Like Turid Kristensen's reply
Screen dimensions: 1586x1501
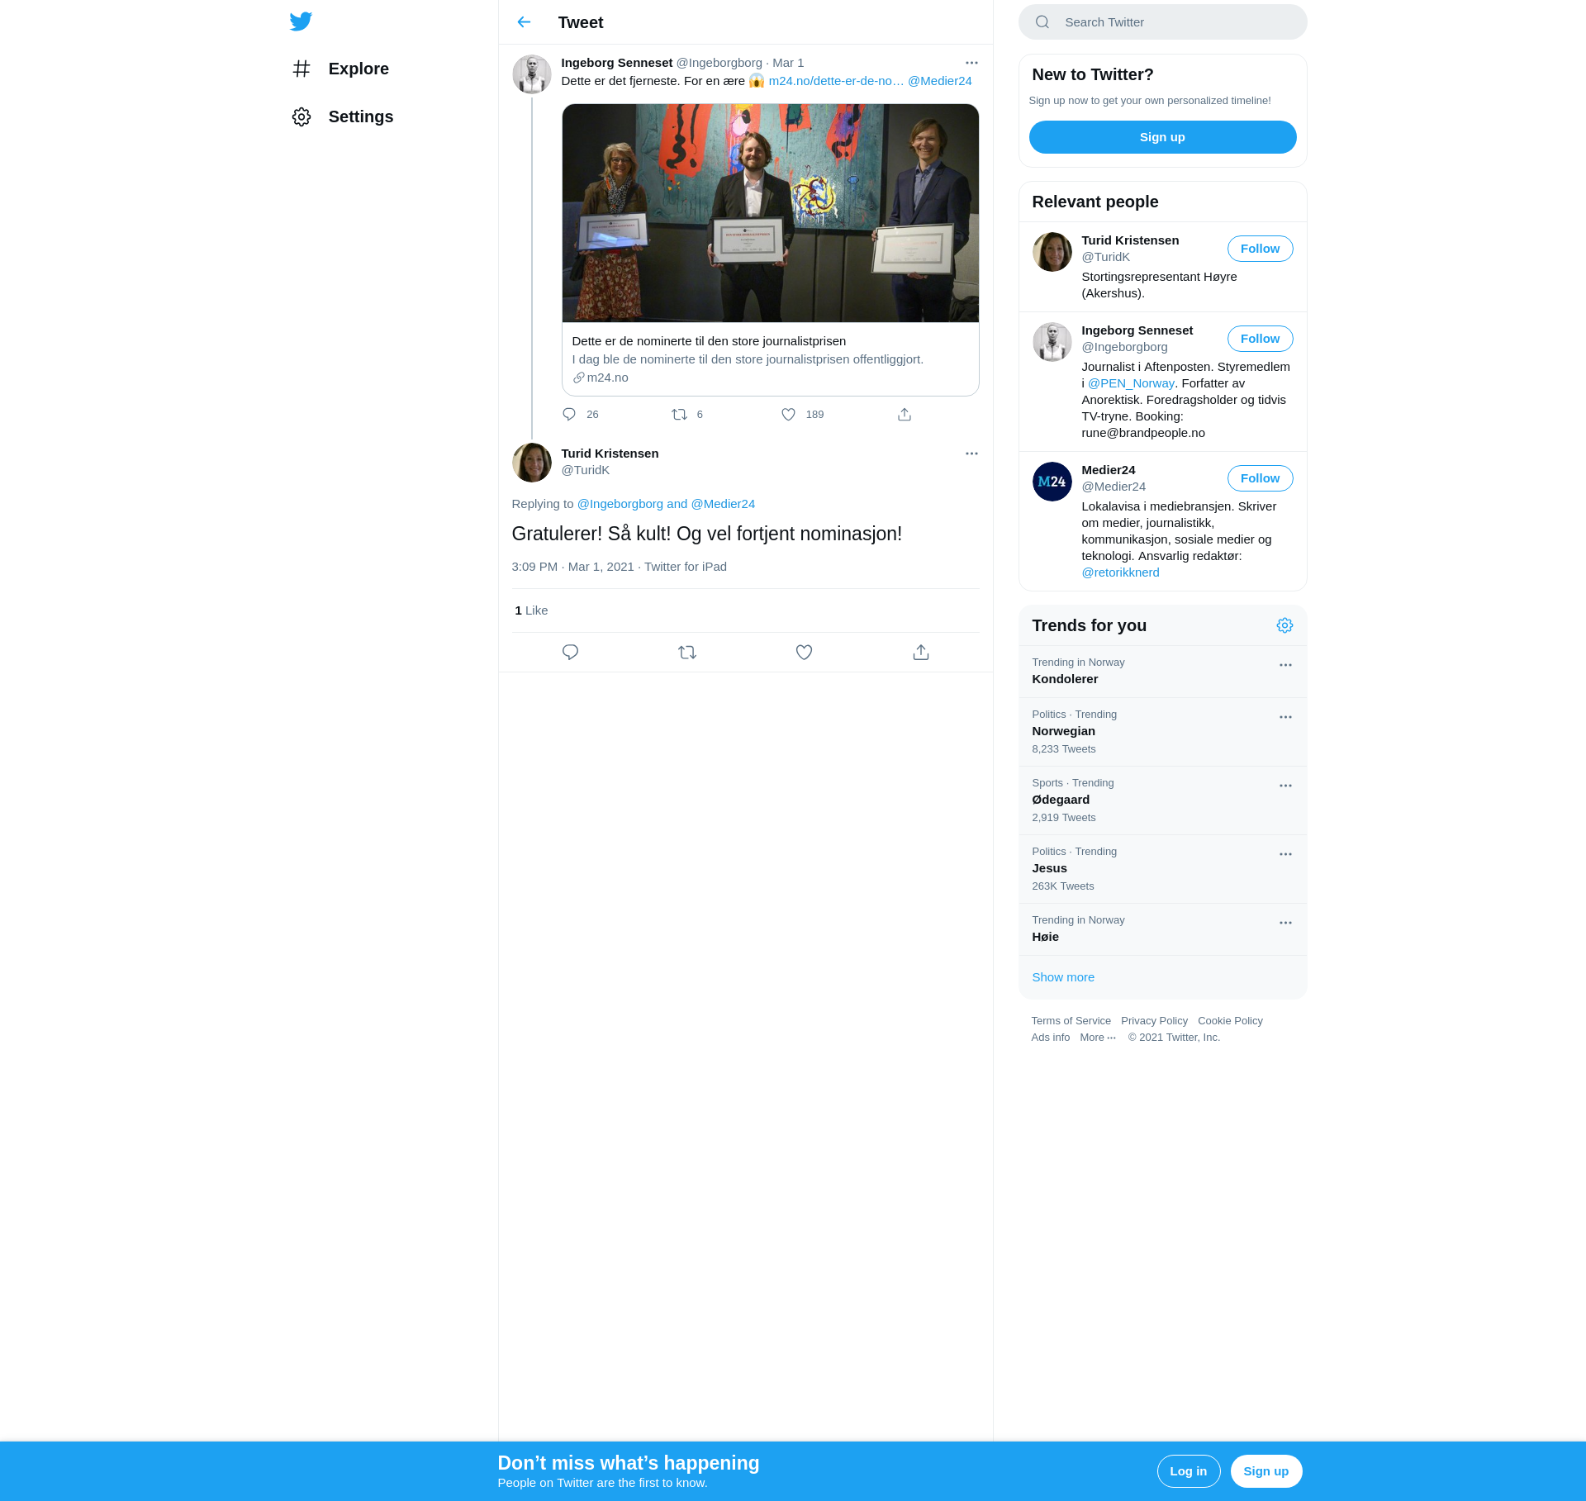pos(804,653)
